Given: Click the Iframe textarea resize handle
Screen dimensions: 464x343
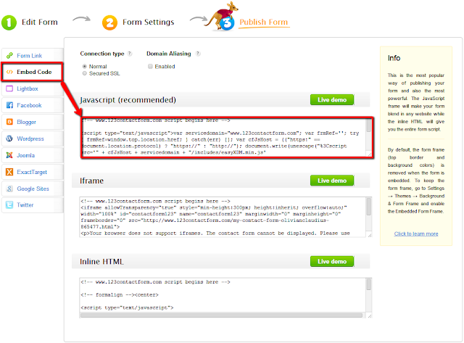Looking at the screenshot, I should [x=370, y=235].
